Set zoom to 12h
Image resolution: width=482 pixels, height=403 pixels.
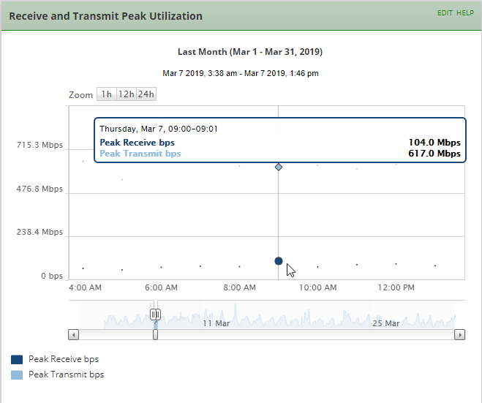[x=127, y=94]
